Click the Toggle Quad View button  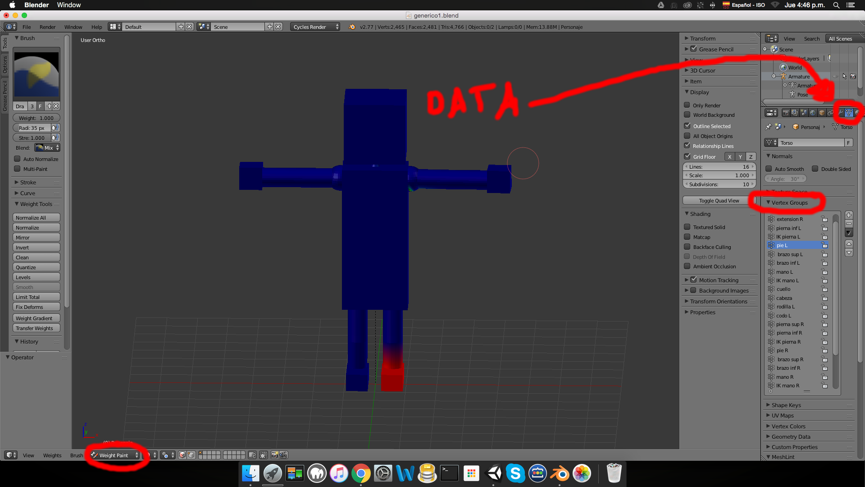[x=719, y=201]
